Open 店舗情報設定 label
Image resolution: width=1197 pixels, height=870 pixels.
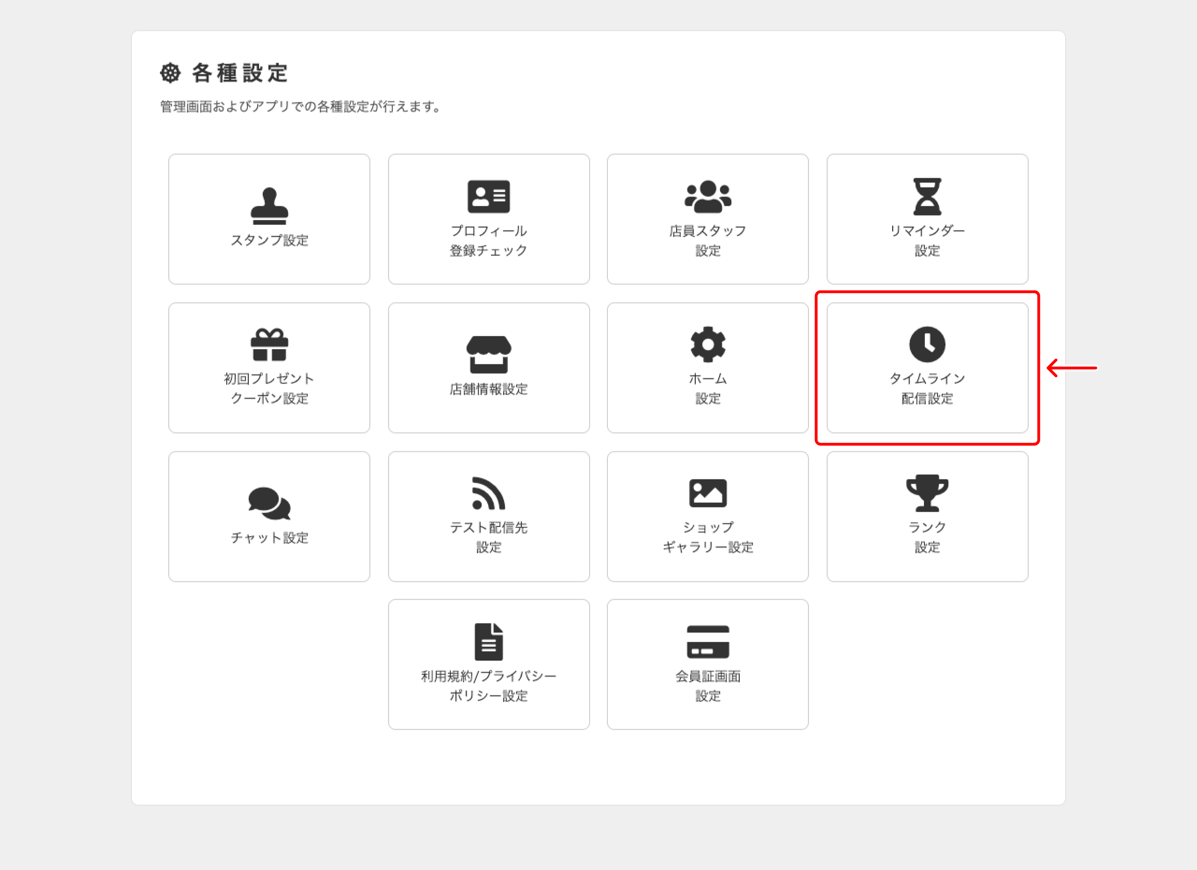pos(489,389)
